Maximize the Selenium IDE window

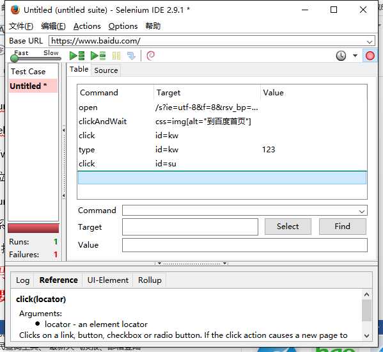[x=334, y=10]
